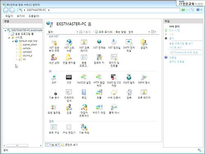Open HTTP 응답 헤더 icon
This screenshot has height=154, width=205.
tap(99, 80)
